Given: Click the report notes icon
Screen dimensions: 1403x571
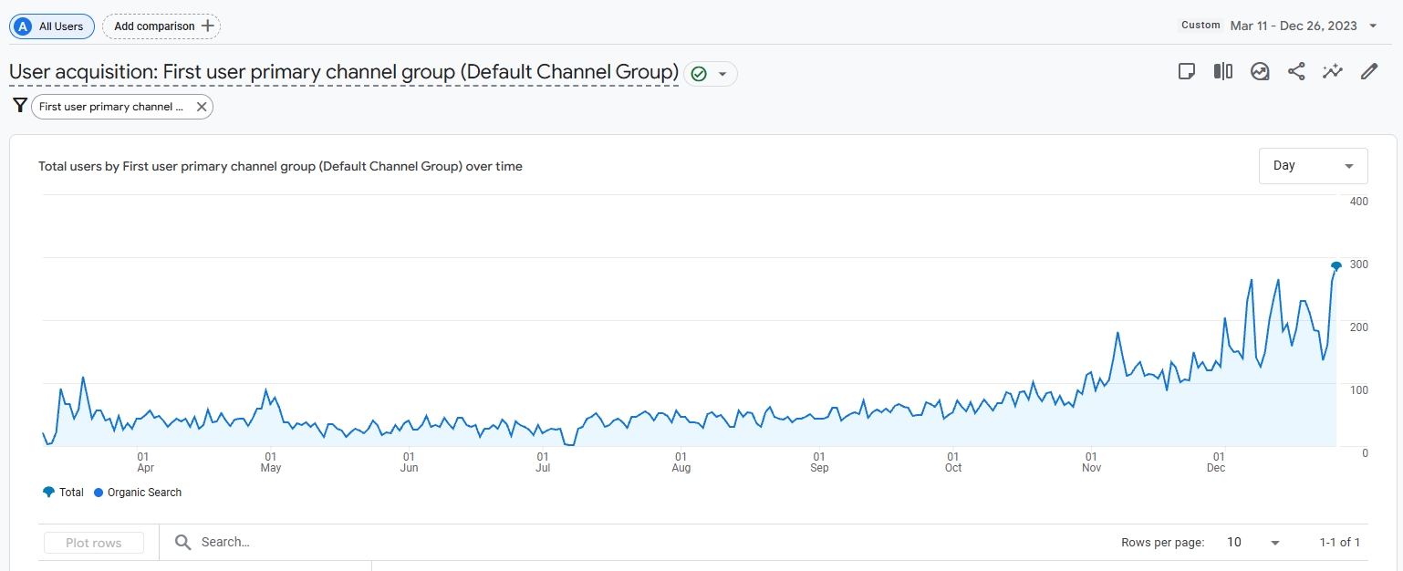Looking at the screenshot, I should tap(1187, 72).
